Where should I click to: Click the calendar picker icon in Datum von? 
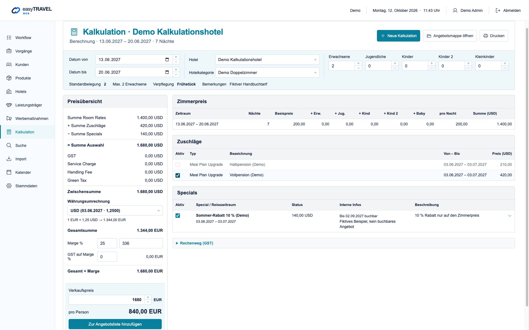tap(167, 60)
